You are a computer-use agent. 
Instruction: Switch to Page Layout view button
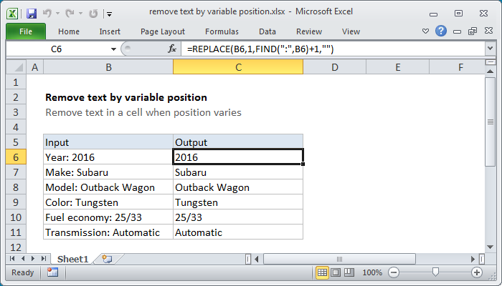pos(336,272)
